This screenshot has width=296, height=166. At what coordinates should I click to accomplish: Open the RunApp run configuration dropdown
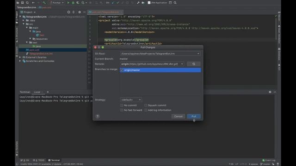pos(56,3)
